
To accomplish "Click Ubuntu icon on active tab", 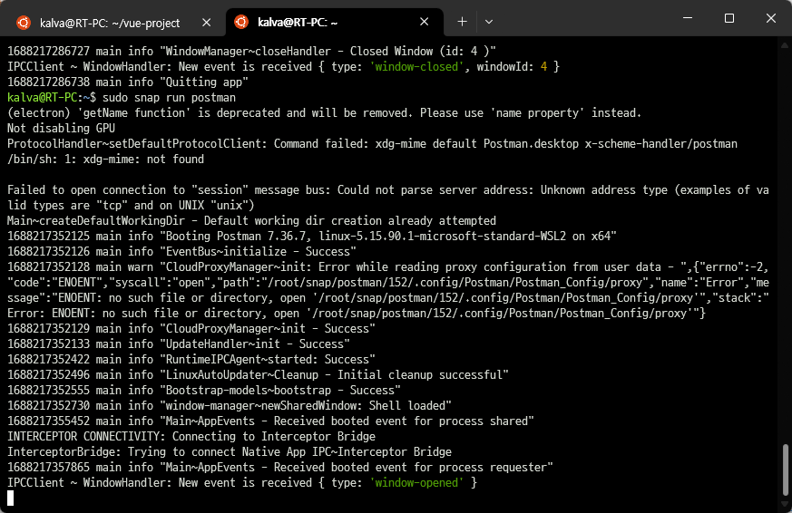I will [x=241, y=22].
